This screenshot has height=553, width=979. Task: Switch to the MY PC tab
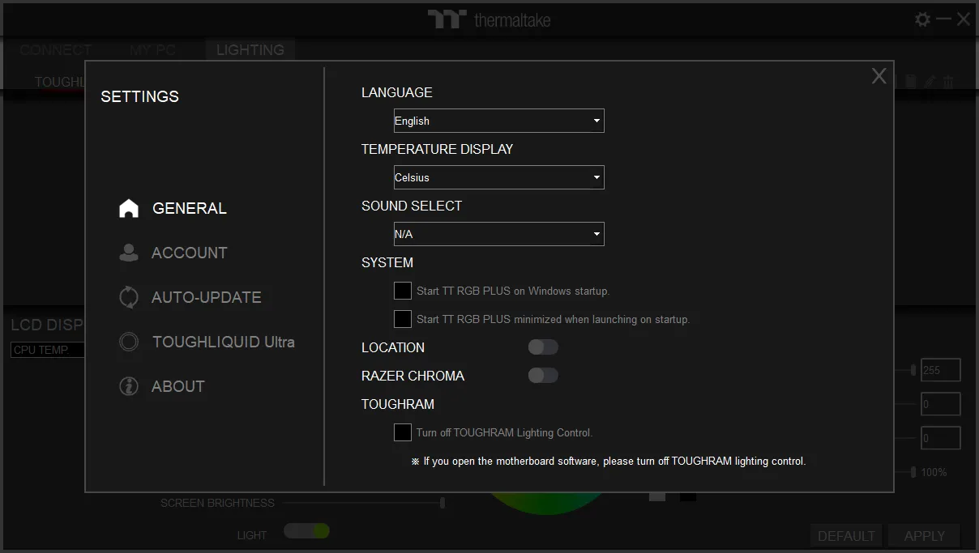(x=153, y=49)
